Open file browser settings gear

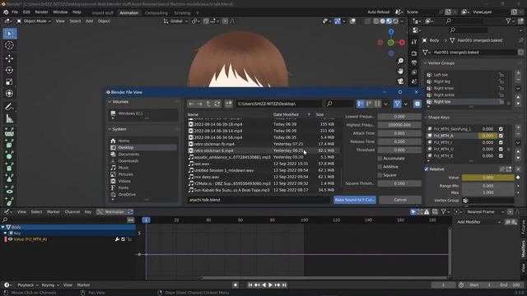tap(417, 104)
